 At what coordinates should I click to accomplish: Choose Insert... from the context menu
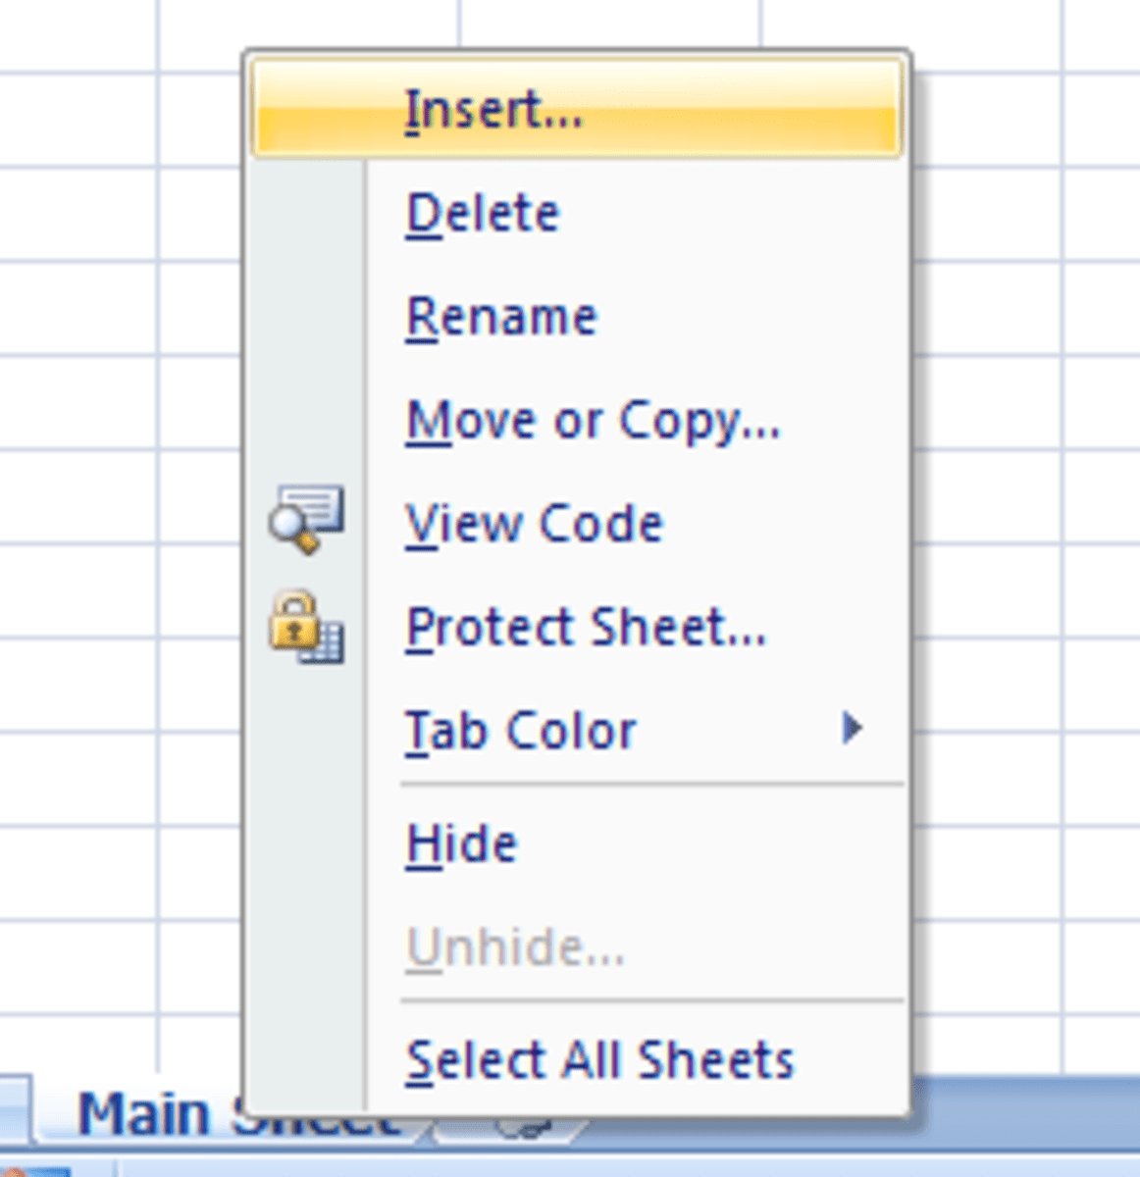[493, 110]
